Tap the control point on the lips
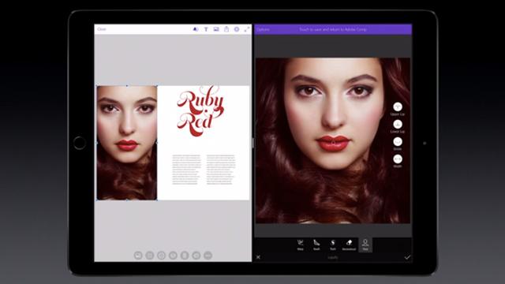The height and width of the screenshot is (284, 505). 333,142
